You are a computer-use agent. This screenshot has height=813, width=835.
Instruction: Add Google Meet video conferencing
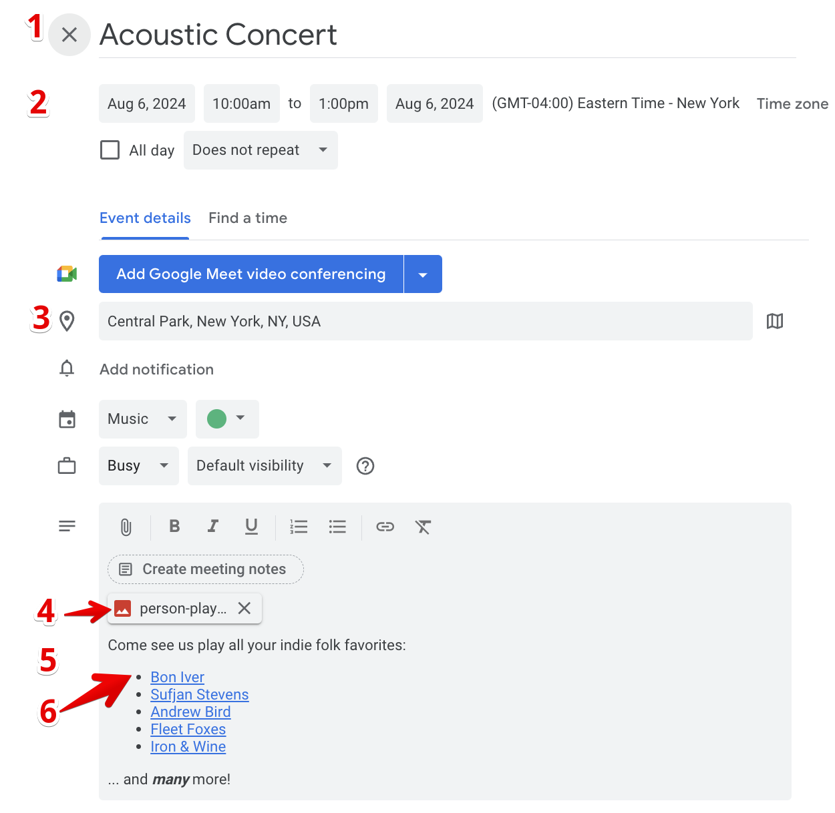pyautogui.click(x=251, y=274)
